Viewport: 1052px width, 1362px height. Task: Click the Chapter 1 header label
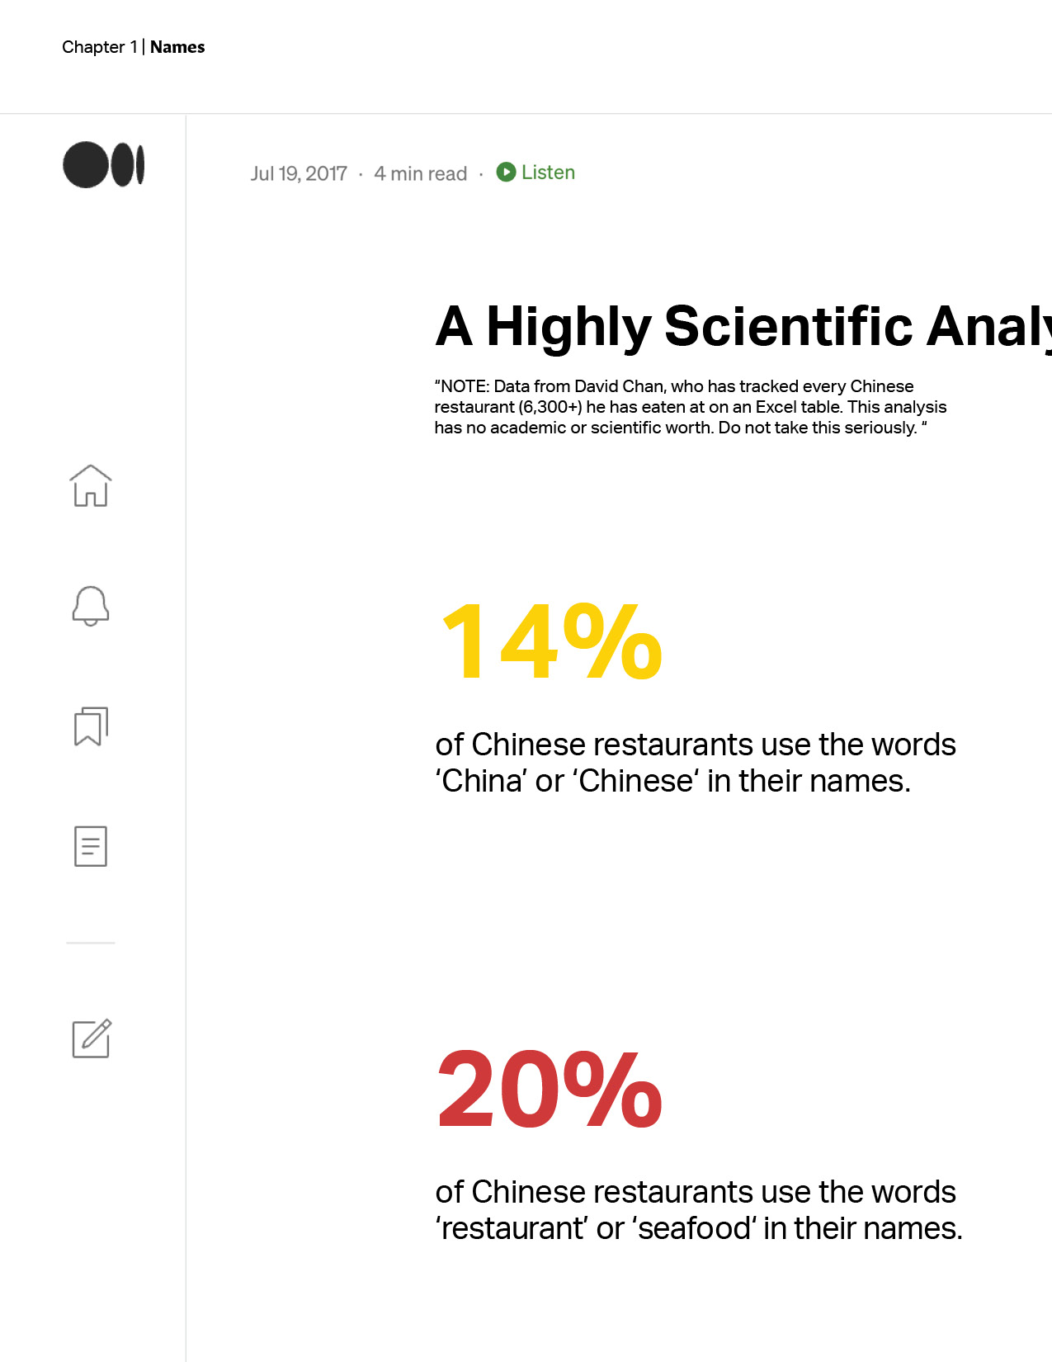tap(99, 47)
